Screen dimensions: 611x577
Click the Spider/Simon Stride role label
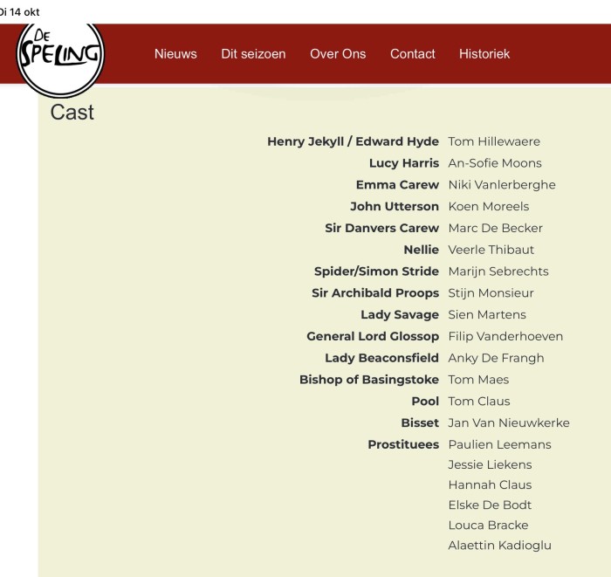pos(376,271)
